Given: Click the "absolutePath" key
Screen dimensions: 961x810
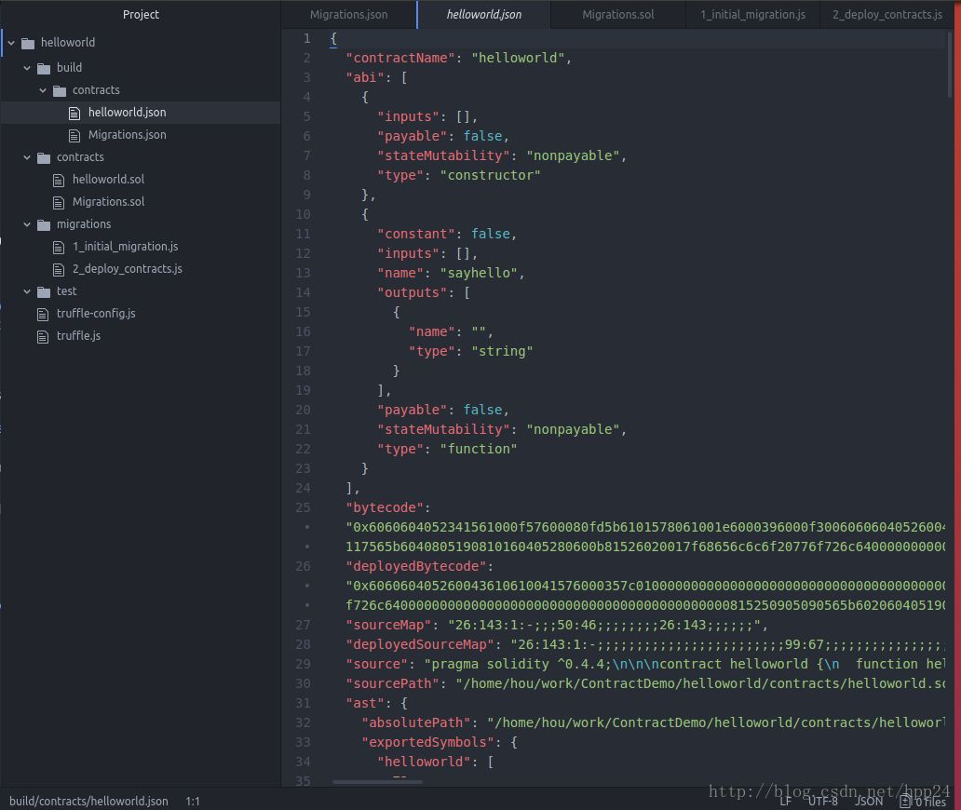Looking at the screenshot, I should pos(416,723).
